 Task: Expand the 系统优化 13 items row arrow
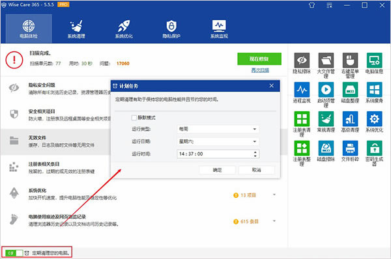coord(274,195)
